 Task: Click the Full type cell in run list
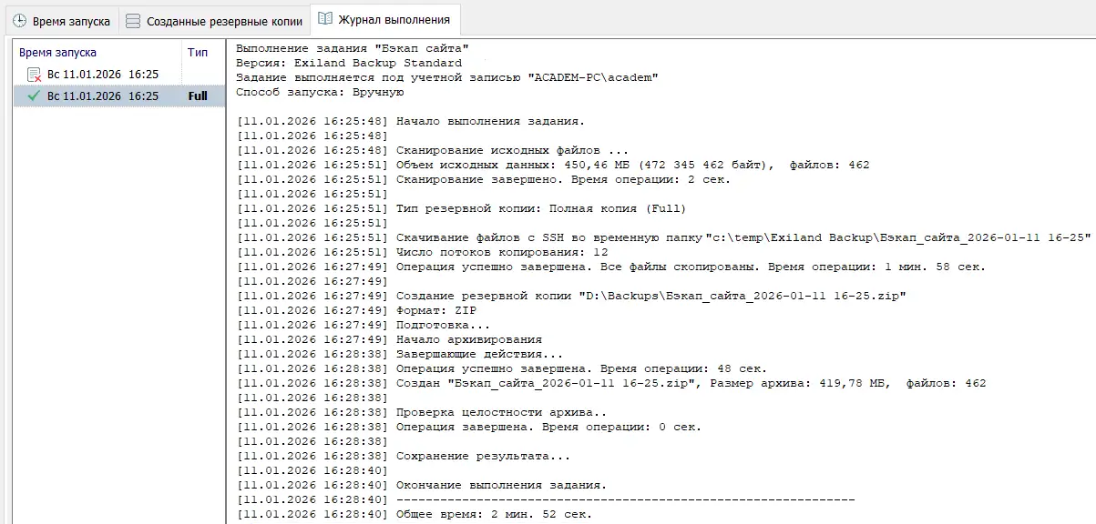[198, 96]
